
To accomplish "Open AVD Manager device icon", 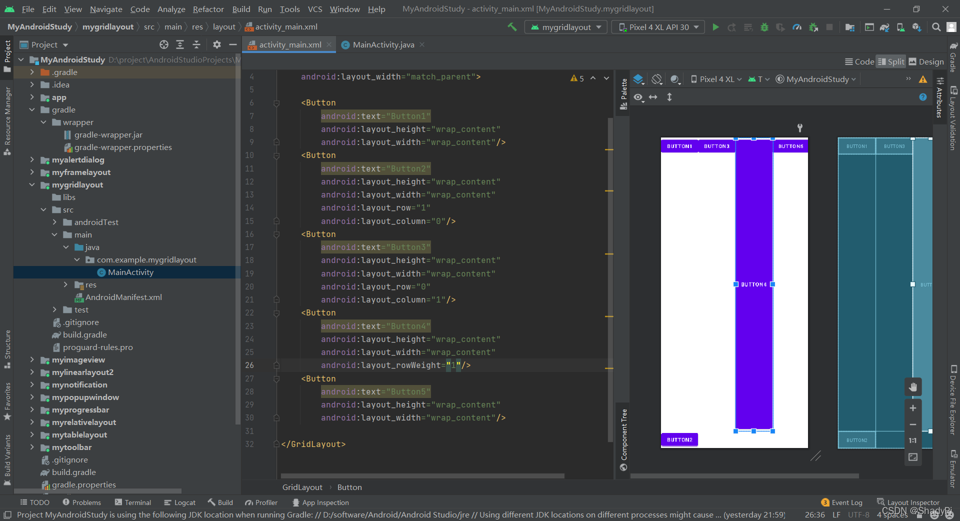I will [x=900, y=27].
